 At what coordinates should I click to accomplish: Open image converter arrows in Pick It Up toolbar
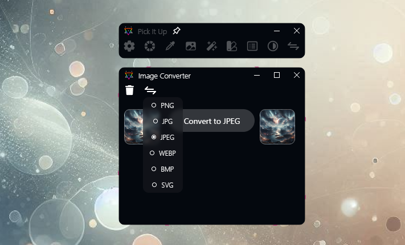293,47
